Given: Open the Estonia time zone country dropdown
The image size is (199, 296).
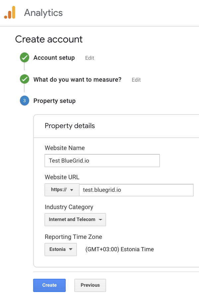Looking at the screenshot, I should [61, 249].
